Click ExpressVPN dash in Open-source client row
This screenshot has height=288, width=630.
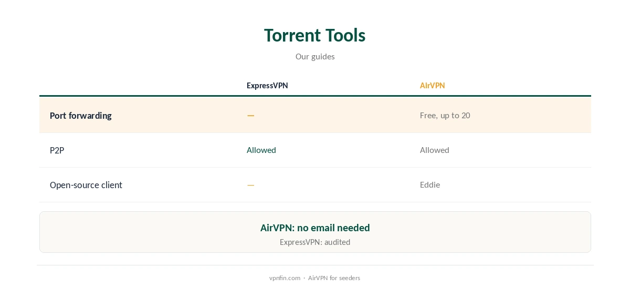click(251, 185)
